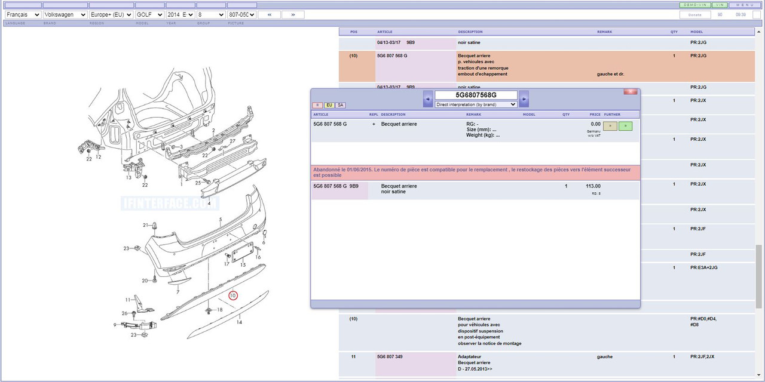Click the Donate button
This screenshot has width=765, height=382.
click(695, 14)
